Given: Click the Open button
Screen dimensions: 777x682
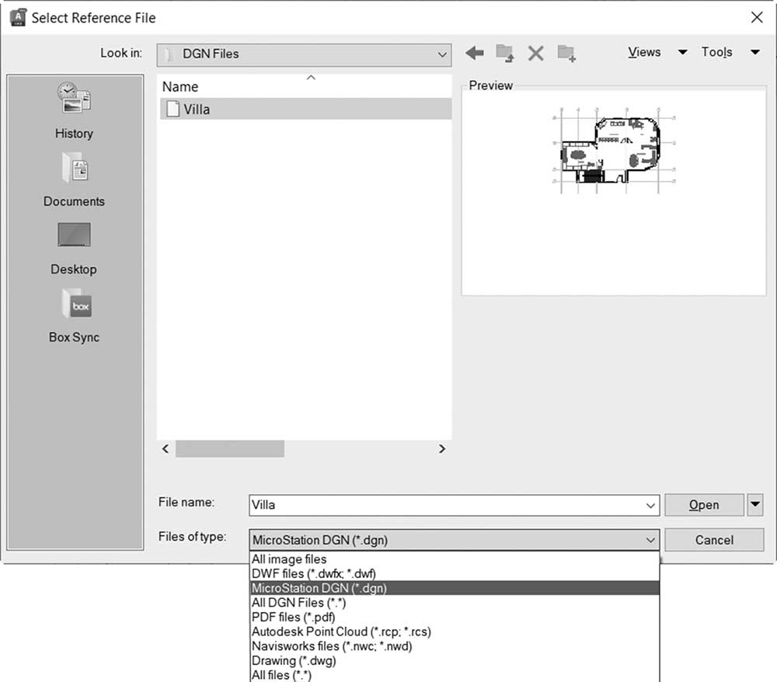Looking at the screenshot, I should pyautogui.click(x=704, y=505).
